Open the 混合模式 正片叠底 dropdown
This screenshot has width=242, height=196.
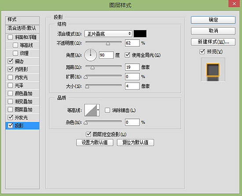108,34
